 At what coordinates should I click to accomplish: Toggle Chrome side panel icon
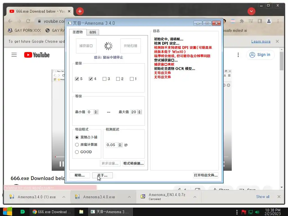tap(260, 21)
